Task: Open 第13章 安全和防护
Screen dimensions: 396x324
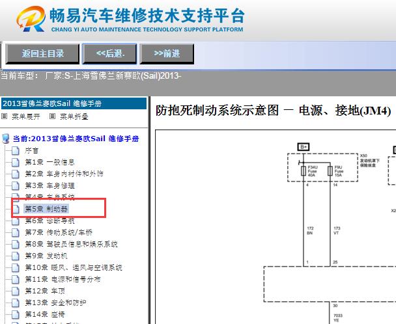Action: click(x=55, y=303)
